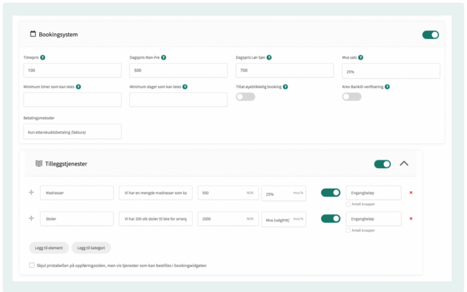Screen dimensions: 467x292
Task: Open Engangbeløp dropdown for Madrasser
Action: pyautogui.click(x=373, y=193)
